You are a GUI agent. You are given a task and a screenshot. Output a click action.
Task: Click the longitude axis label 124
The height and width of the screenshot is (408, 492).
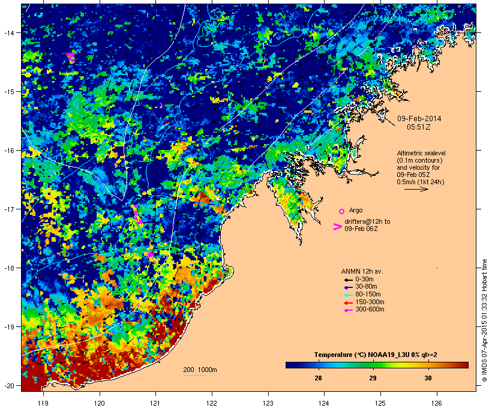pos(324,403)
